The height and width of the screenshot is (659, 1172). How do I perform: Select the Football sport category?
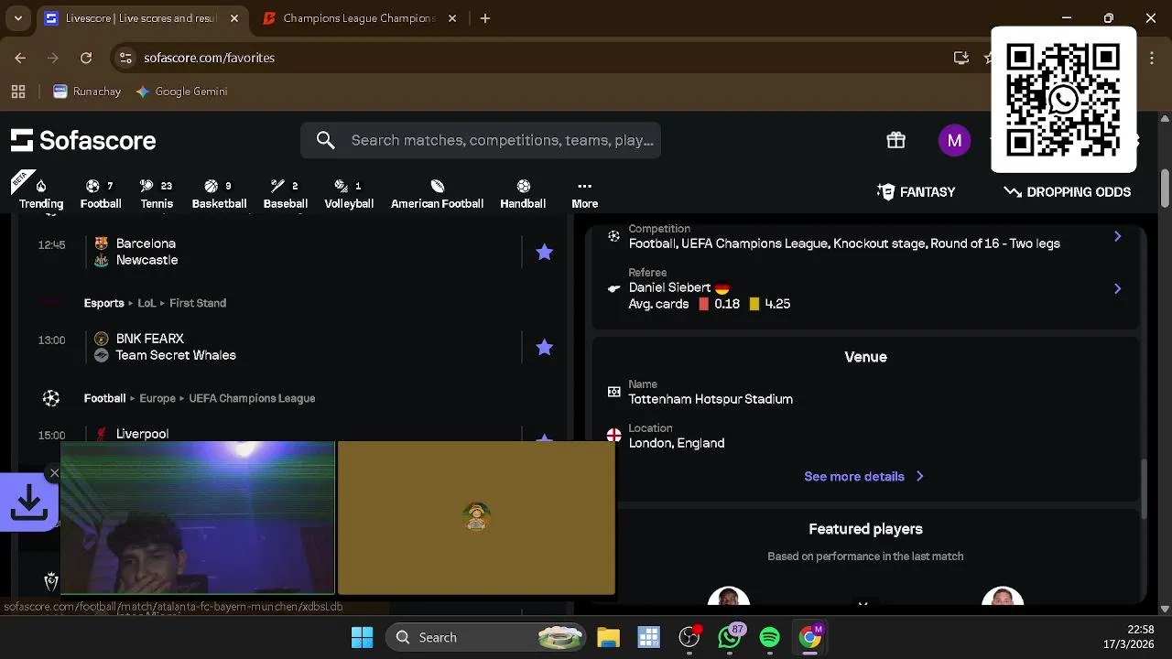[101, 194]
